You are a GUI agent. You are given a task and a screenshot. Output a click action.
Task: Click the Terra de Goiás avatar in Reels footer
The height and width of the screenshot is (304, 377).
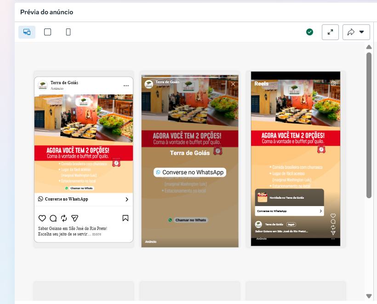tap(258, 224)
